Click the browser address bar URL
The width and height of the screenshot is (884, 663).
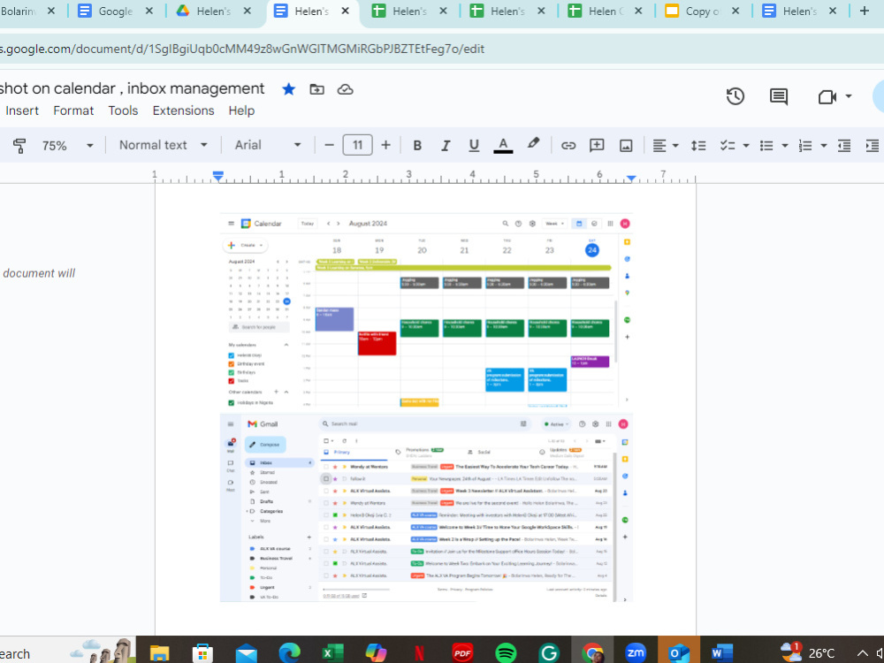(x=242, y=49)
